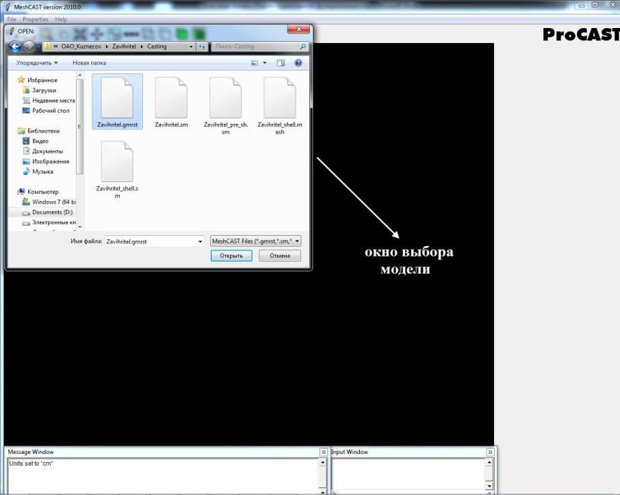Select file Zavihritel.sm
The image size is (620, 495).
pos(171,101)
